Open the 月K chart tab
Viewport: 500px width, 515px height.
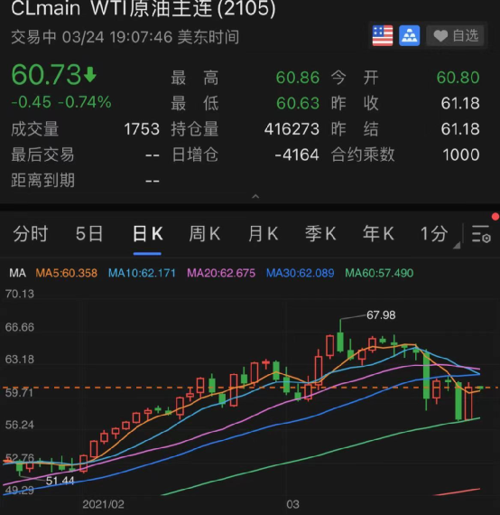pyautogui.click(x=263, y=234)
